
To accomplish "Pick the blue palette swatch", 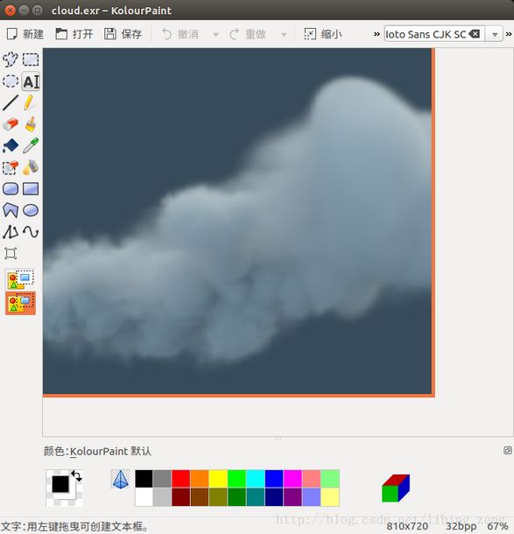I will pyautogui.click(x=274, y=479).
